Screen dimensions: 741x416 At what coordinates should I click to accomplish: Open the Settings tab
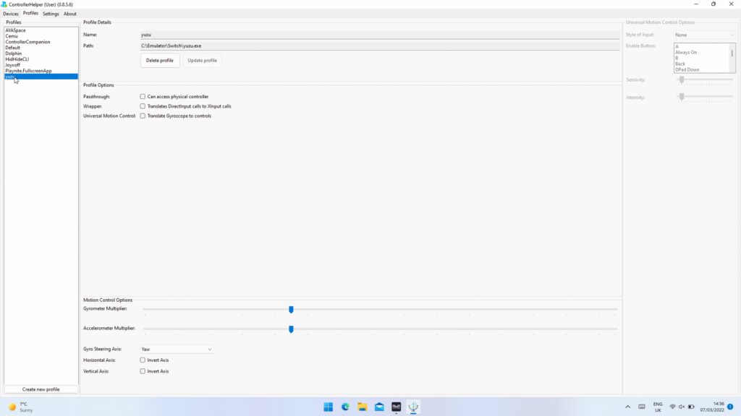click(51, 14)
